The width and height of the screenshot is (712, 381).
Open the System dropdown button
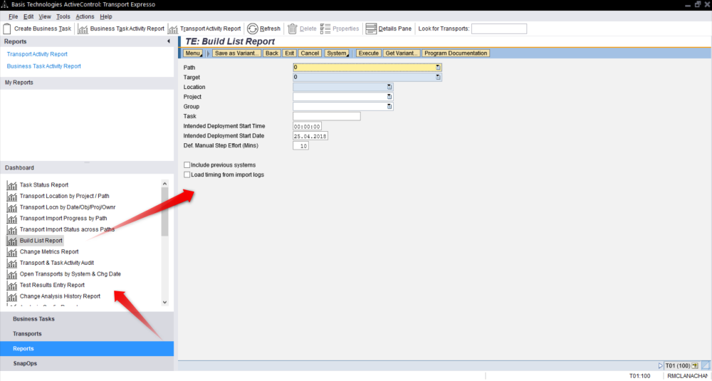(x=337, y=53)
